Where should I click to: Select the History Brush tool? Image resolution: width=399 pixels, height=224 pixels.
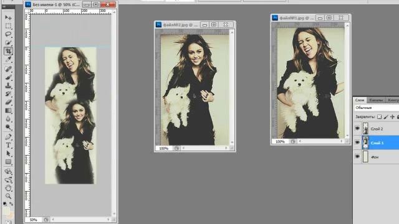(x=8, y=94)
